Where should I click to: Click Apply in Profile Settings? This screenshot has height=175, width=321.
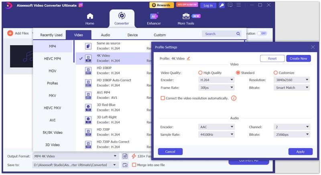click(x=300, y=151)
